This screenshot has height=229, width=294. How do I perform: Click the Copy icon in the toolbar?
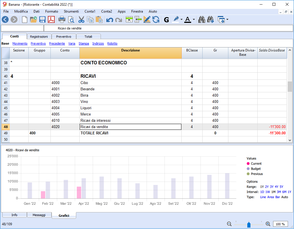(90, 19)
